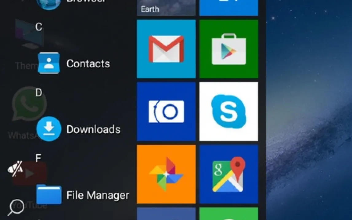Open the Camera tile
The height and width of the screenshot is (220, 352).
coord(166,112)
